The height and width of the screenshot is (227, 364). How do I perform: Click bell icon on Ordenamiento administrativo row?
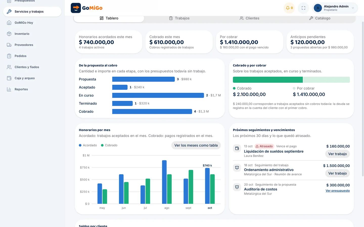pyautogui.click(x=237, y=167)
